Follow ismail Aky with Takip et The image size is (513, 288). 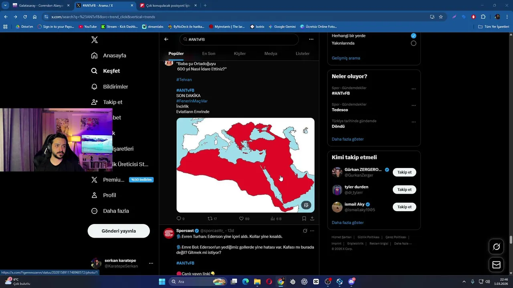404,207
